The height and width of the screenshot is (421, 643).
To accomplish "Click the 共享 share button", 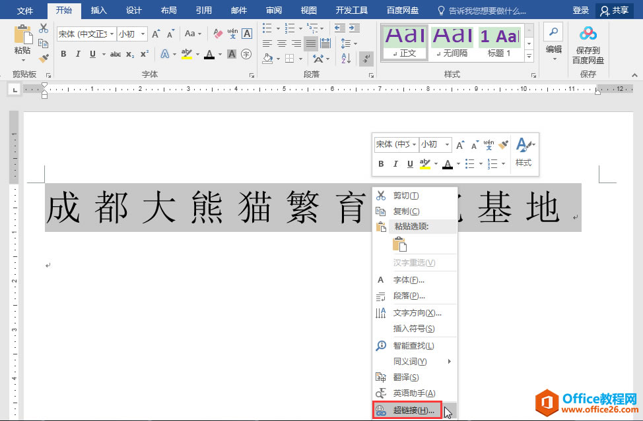I will (x=614, y=11).
